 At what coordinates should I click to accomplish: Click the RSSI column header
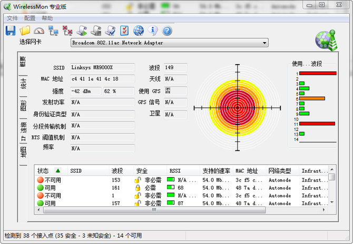pyautogui.click(x=175, y=171)
